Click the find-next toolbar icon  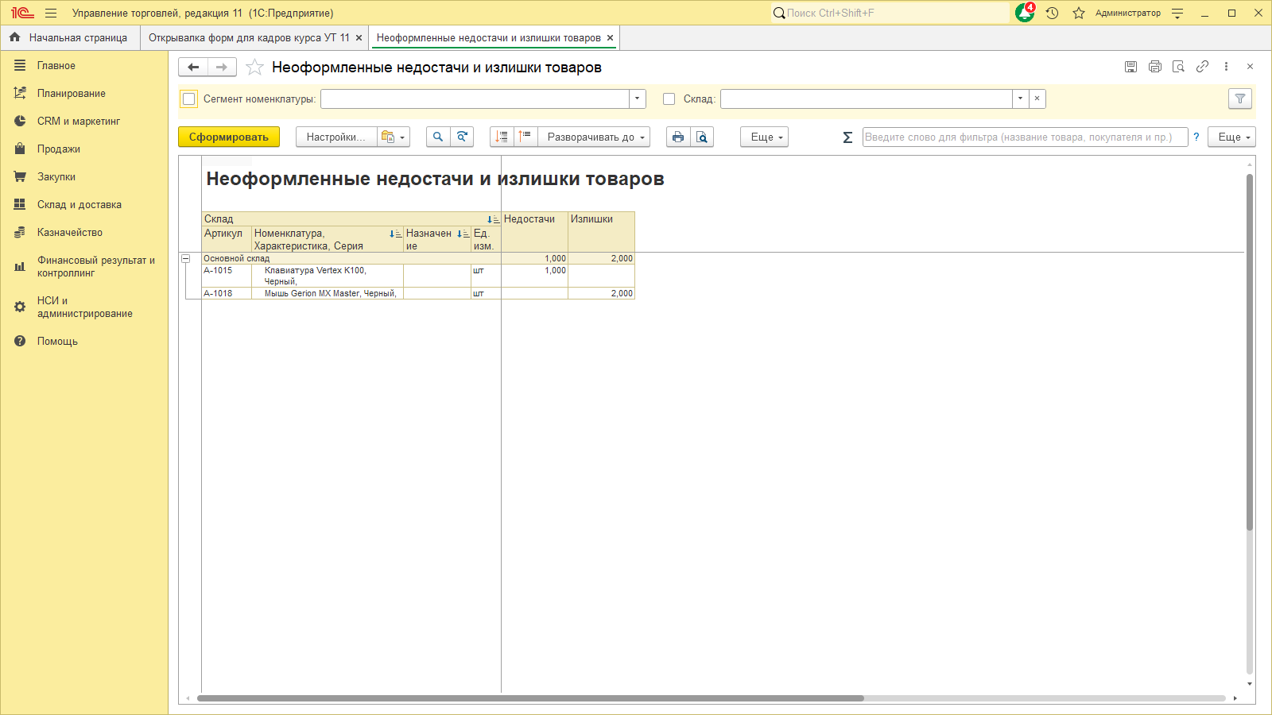point(462,137)
